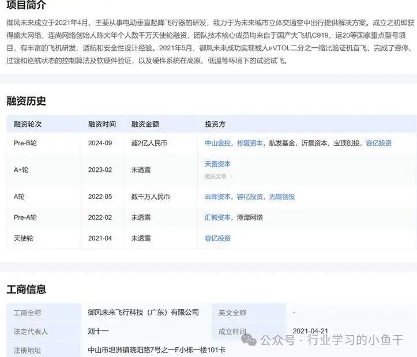Select company name 御风未来飞行科技（广东）有限公司
The height and width of the screenshot is (357, 417).
(144, 312)
